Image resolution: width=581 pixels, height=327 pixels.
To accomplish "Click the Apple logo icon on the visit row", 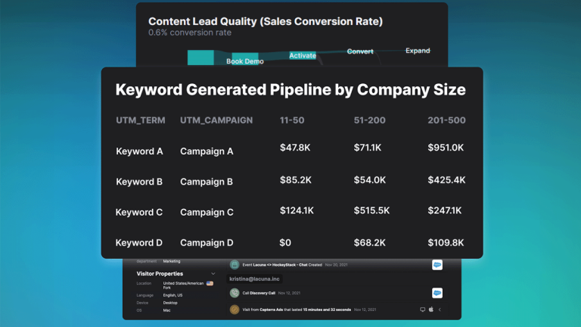I will [431, 309].
